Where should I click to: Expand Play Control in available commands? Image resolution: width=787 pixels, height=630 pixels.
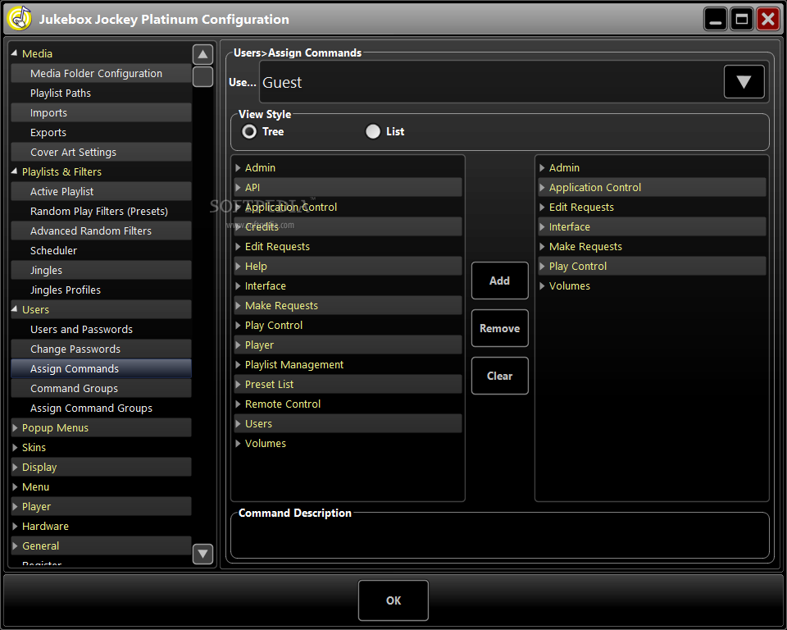[x=239, y=325]
